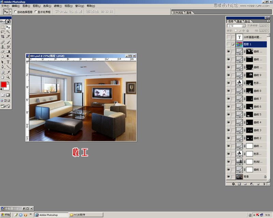
Task: Select the Brush tool
Action: tap(8, 42)
